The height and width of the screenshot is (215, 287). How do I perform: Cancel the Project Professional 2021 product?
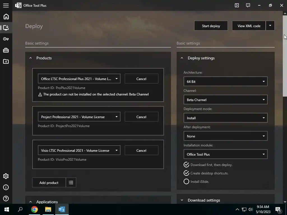click(141, 117)
